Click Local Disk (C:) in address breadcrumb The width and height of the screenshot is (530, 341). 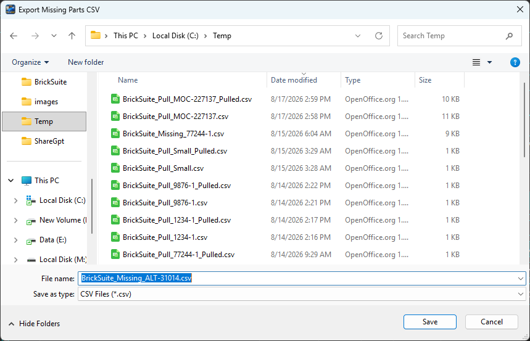click(175, 36)
